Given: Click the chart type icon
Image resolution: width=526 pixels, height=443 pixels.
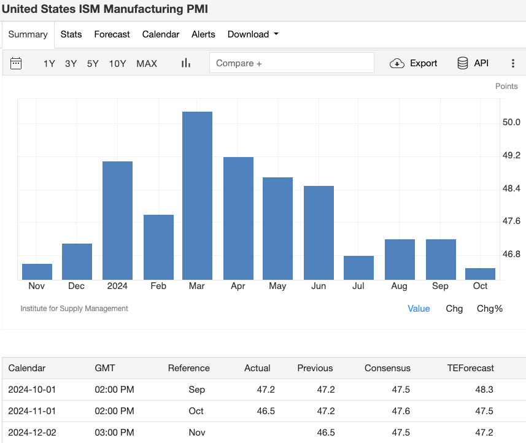Looking at the screenshot, I should pyautogui.click(x=185, y=63).
